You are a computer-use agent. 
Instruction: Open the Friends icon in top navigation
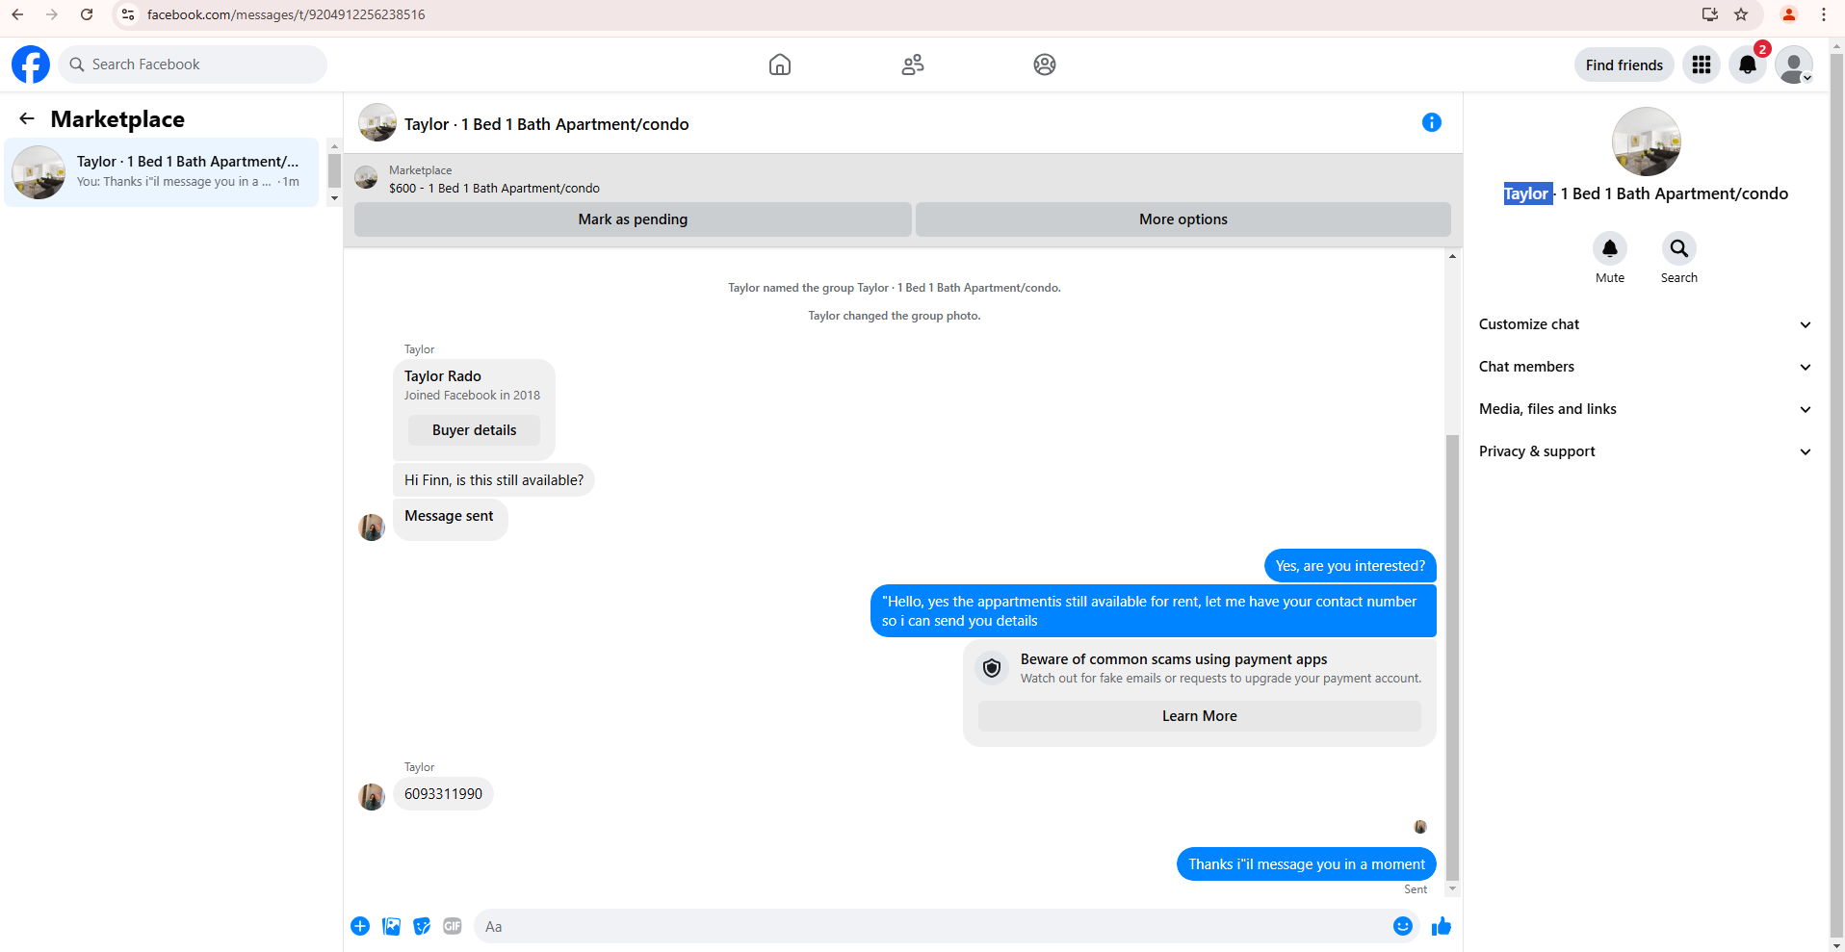[x=913, y=64]
